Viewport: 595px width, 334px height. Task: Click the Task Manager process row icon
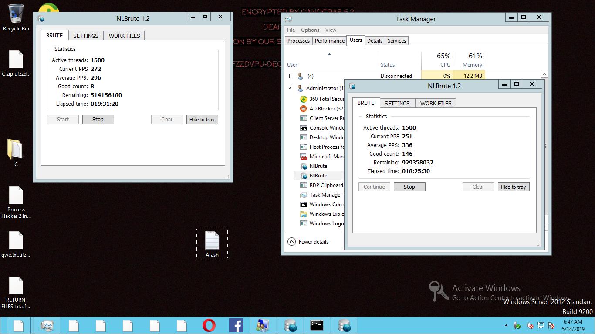pos(304,195)
